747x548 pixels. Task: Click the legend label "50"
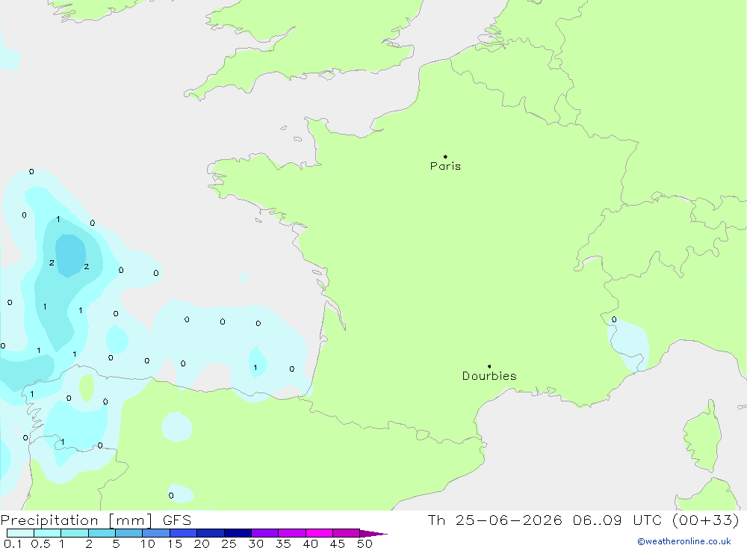tap(365, 544)
